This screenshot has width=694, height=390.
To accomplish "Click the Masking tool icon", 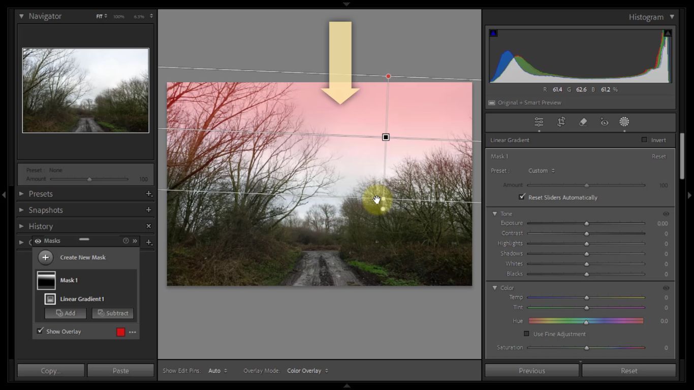I will pyautogui.click(x=624, y=122).
